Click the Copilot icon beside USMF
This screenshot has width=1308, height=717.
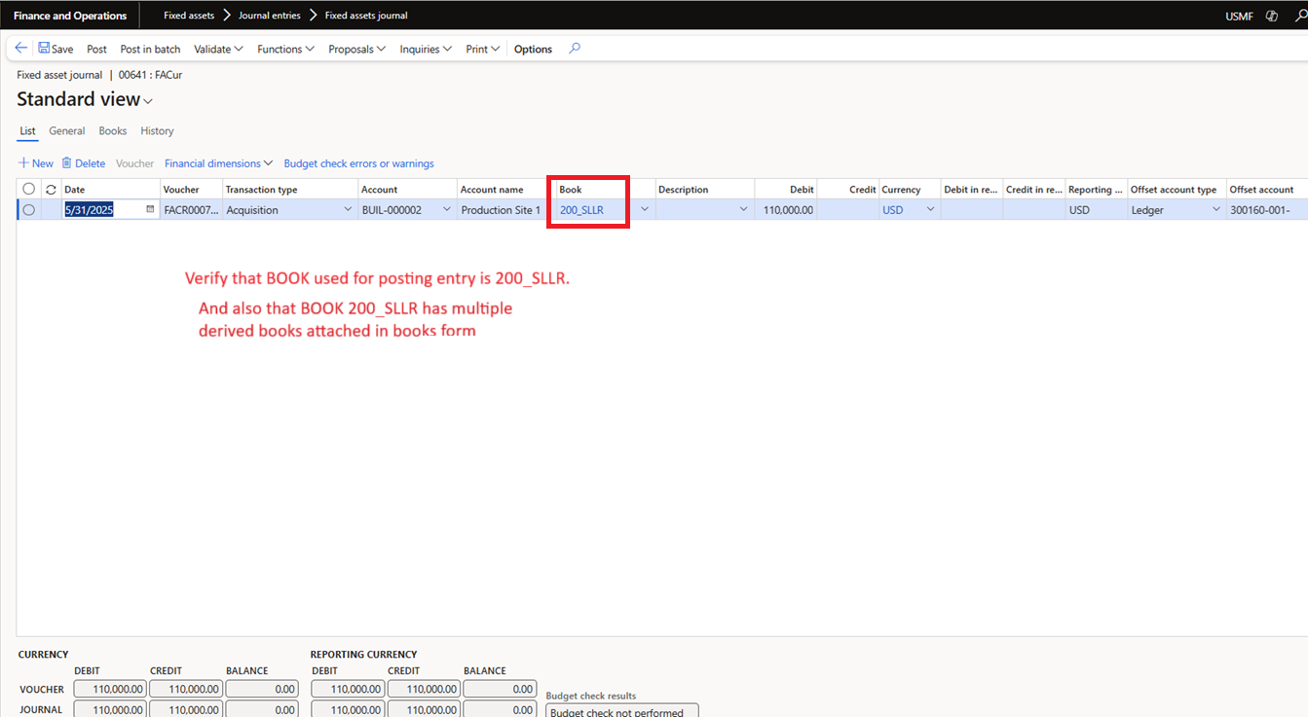1271,17
